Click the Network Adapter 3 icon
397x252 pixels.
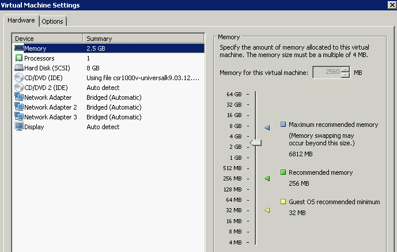[19, 116]
